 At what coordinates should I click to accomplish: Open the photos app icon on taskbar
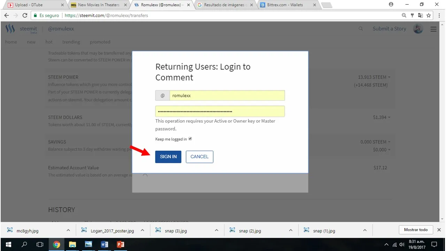click(x=88, y=244)
